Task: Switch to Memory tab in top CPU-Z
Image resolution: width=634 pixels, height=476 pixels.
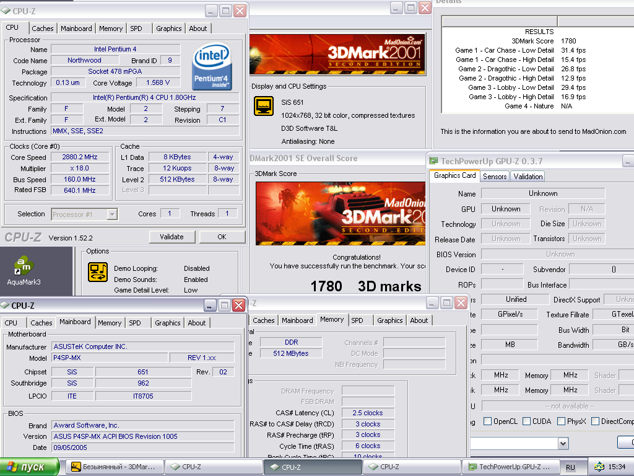Action: 111,29
